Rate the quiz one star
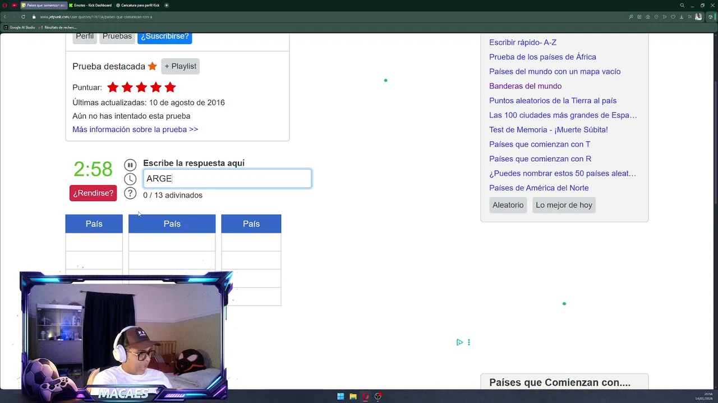This screenshot has height=403, width=718. tap(113, 87)
